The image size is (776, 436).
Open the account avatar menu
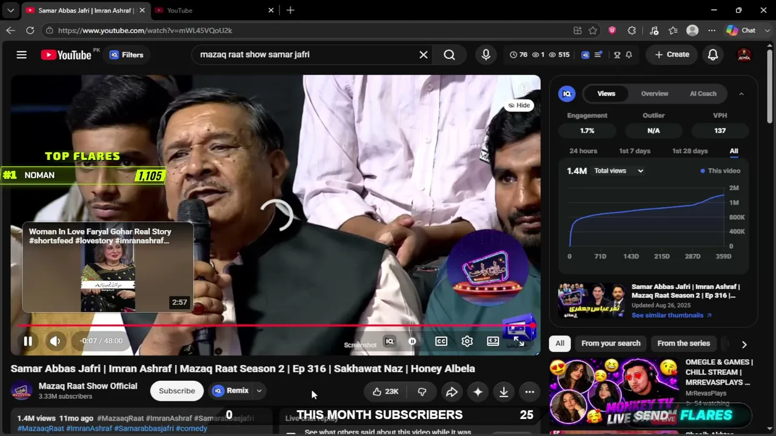pyautogui.click(x=744, y=54)
